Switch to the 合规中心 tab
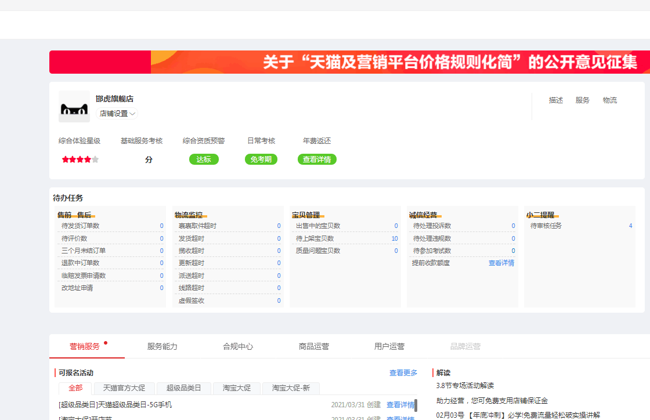 point(238,346)
